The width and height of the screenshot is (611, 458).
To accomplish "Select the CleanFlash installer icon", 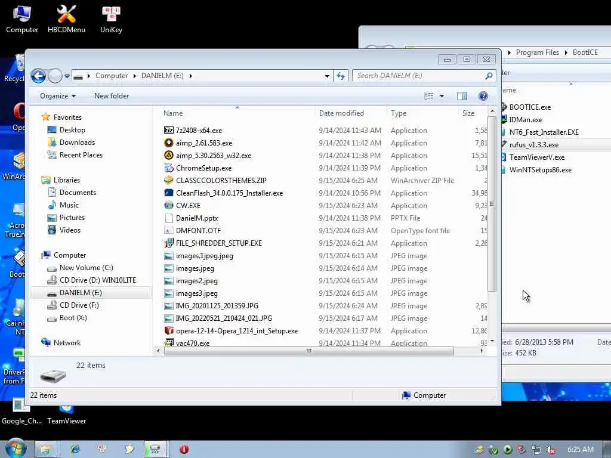I will (x=169, y=193).
